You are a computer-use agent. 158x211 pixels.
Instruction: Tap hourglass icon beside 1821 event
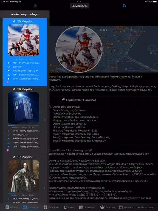click(9, 63)
